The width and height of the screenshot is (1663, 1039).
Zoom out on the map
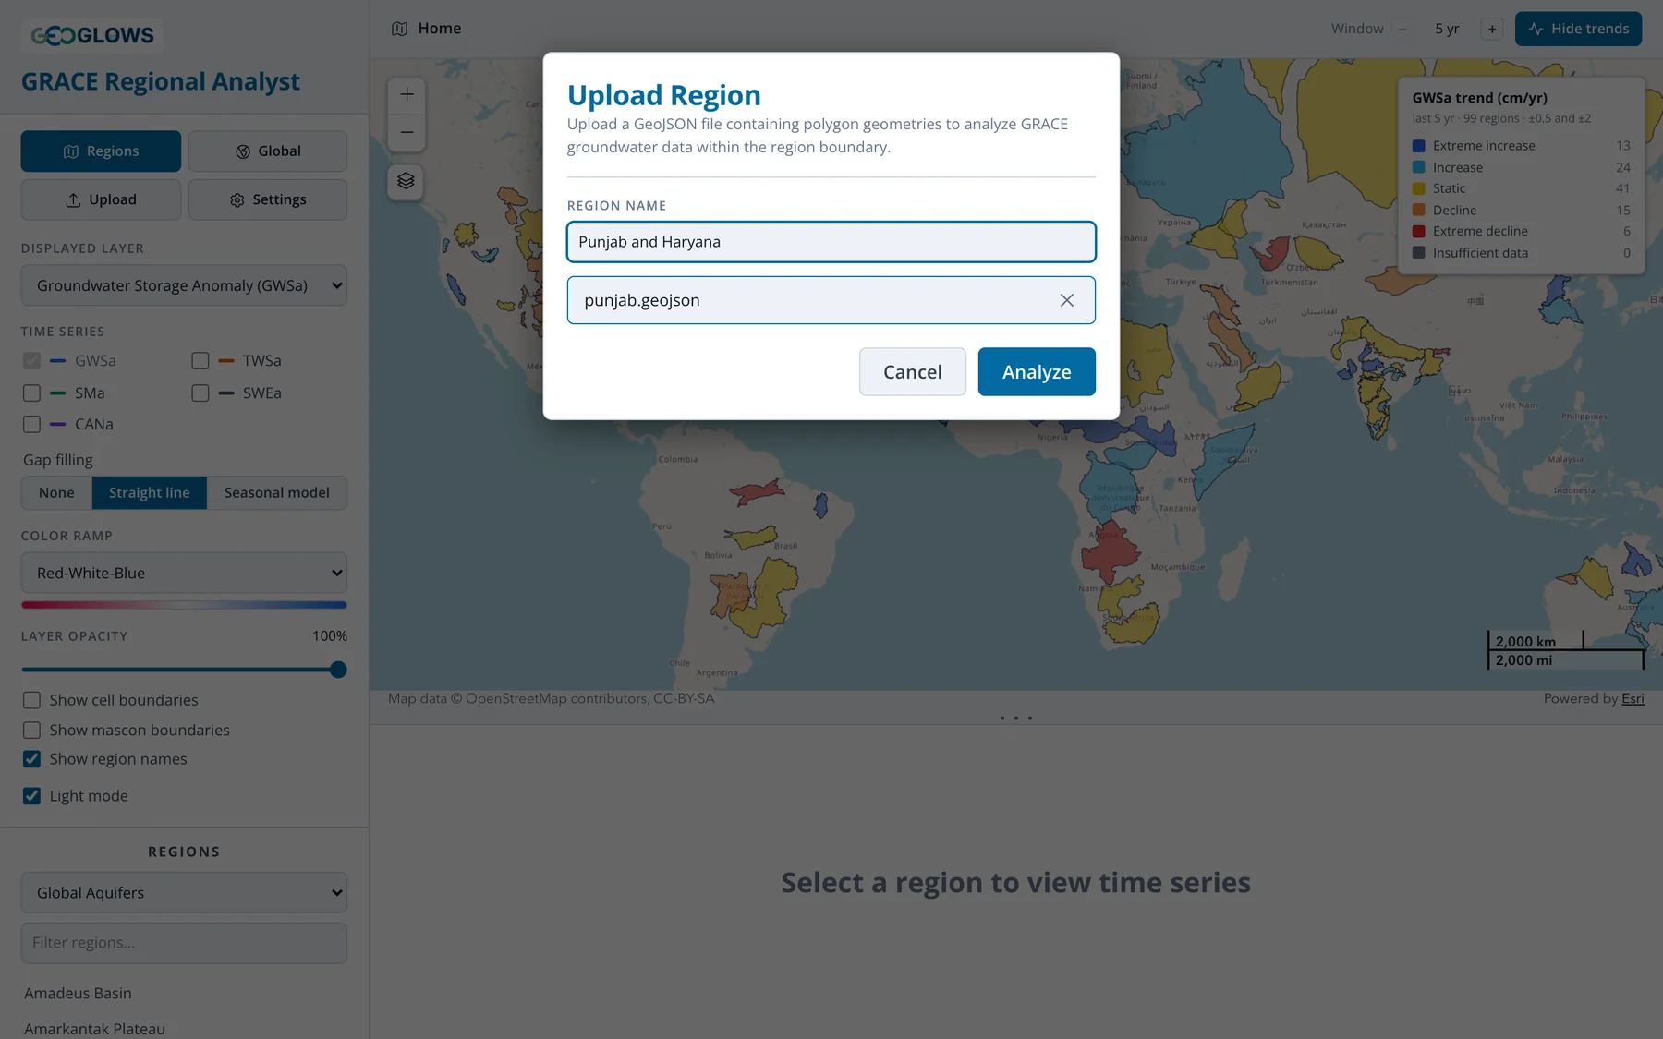tap(407, 132)
